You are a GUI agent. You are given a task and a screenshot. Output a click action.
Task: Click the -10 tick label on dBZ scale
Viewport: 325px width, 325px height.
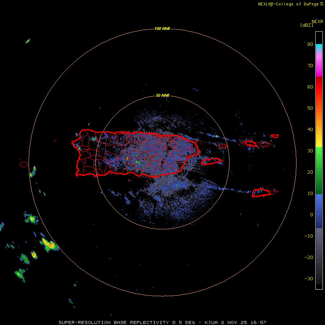tap(309, 236)
